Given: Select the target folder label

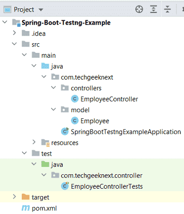Looking at the screenshot, I should [x=41, y=198].
